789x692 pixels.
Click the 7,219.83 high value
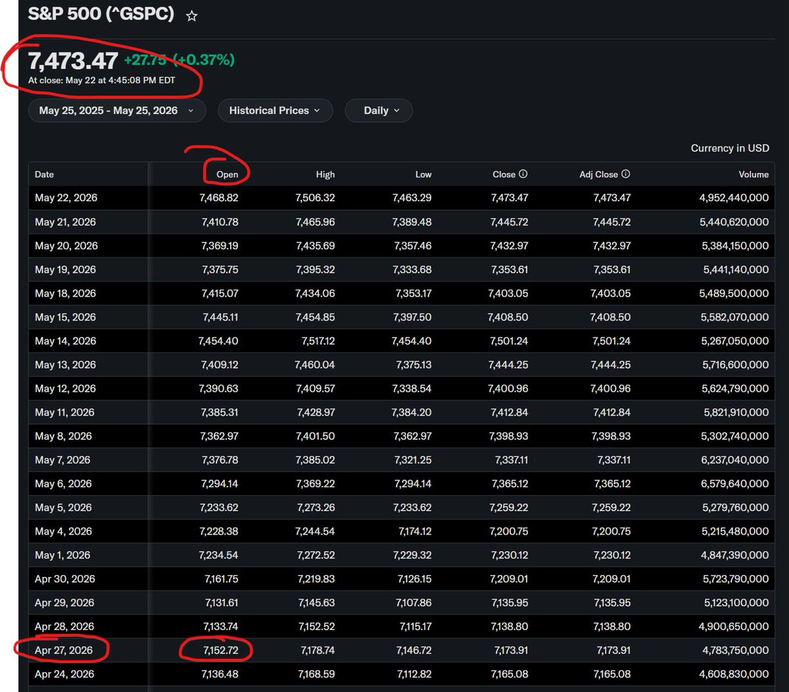pyautogui.click(x=316, y=579)
